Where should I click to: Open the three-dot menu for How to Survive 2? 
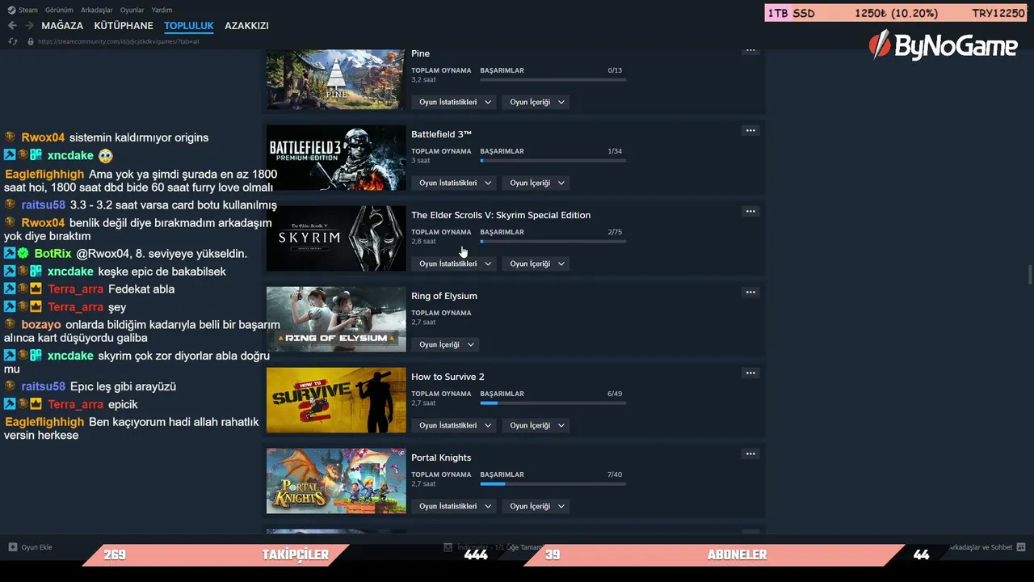click(750, 373)
